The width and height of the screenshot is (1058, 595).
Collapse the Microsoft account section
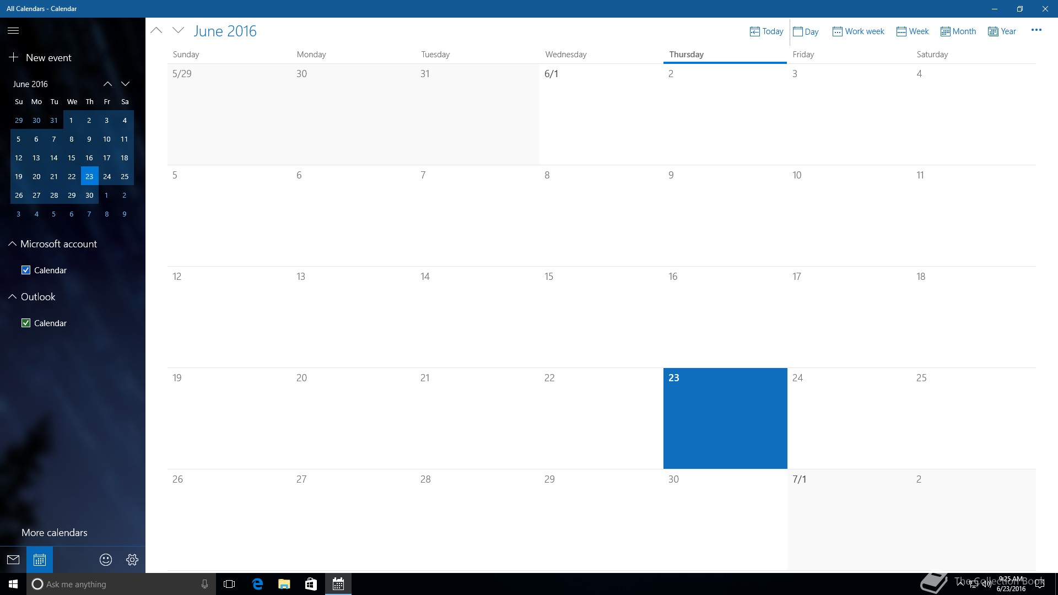click(12, 244)
